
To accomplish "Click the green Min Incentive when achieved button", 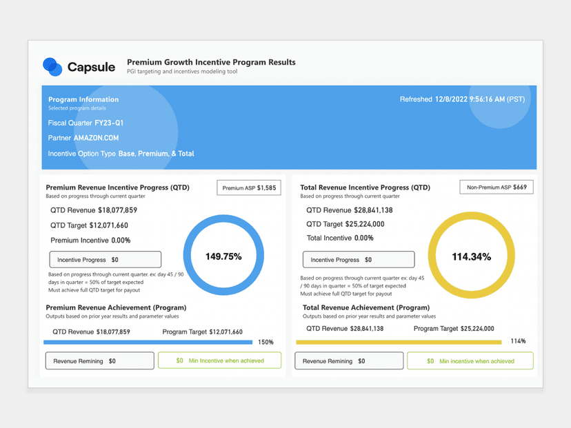I will point(219,360).
